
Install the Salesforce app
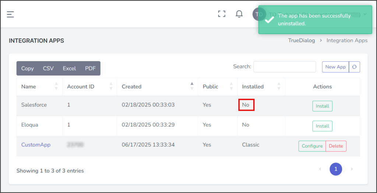coord(323,106)
